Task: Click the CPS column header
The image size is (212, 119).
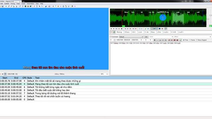Action: (x=24, y=78)
